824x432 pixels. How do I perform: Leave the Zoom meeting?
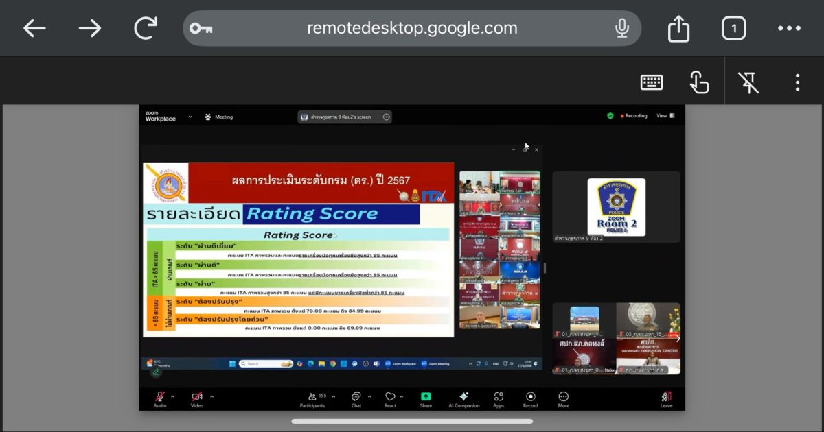tap(666, 397)
